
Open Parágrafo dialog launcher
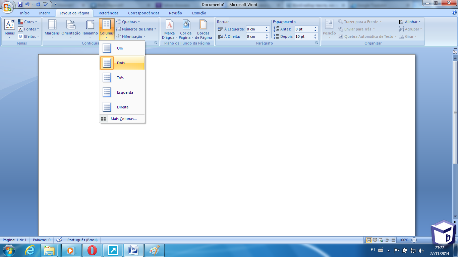point(317,43)
